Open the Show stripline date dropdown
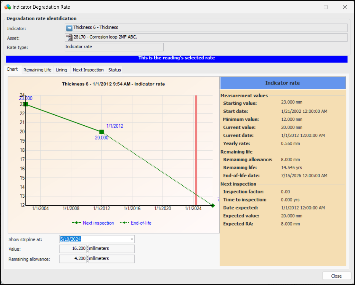Viewport: 355px width, 285px height. pos(132,239)
